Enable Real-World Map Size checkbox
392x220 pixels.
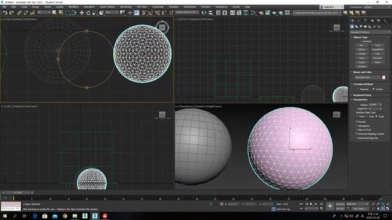click(367, 138)
